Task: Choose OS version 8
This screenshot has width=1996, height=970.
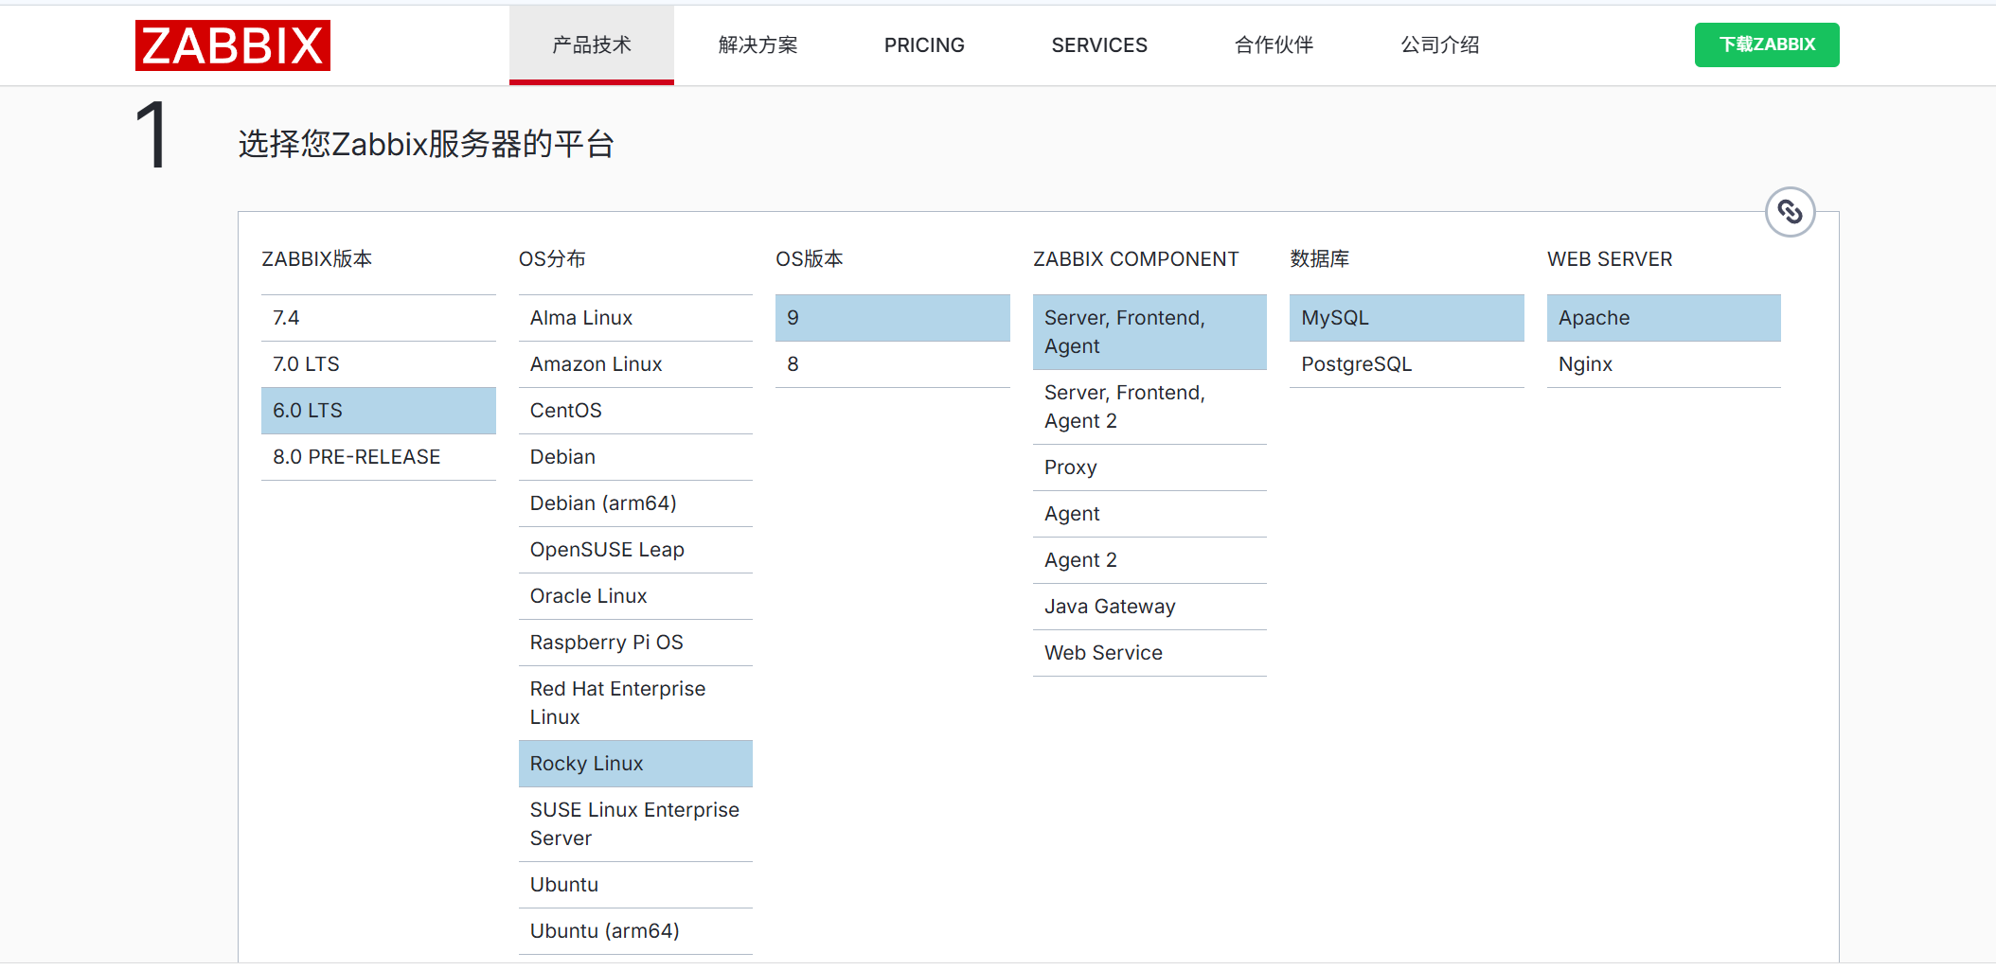Action: (x=893, y=364)
